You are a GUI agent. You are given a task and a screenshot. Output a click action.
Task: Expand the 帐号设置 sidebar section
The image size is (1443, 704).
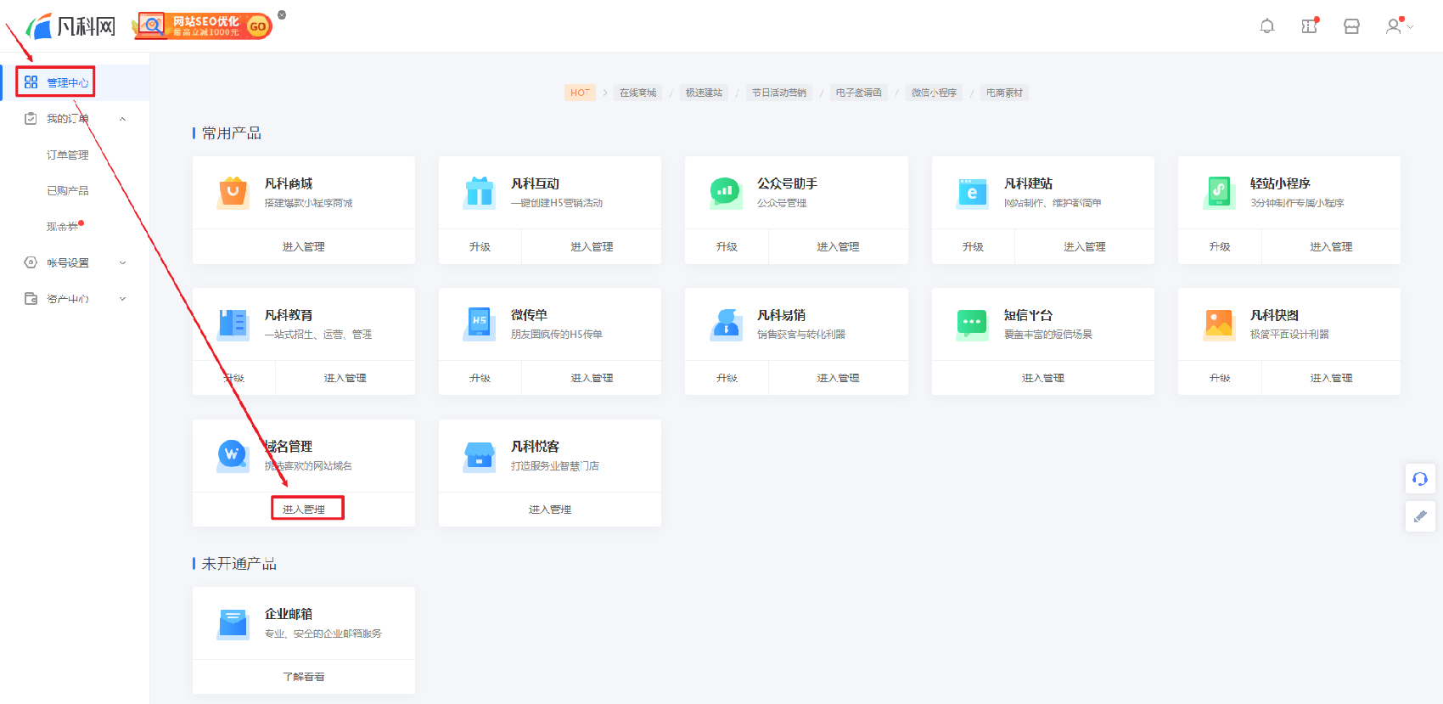pyautogui.click(x=122, y=263)
